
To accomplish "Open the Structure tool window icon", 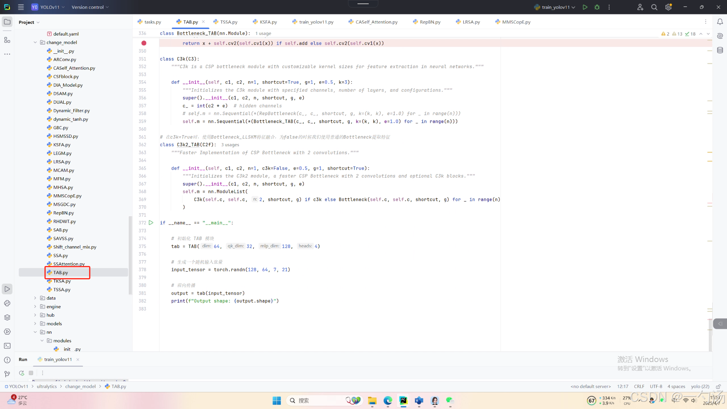I will coord(7,40).
